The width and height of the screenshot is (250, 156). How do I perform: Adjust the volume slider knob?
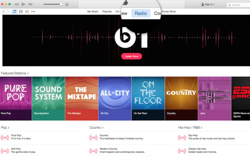[x=61, y=4]
